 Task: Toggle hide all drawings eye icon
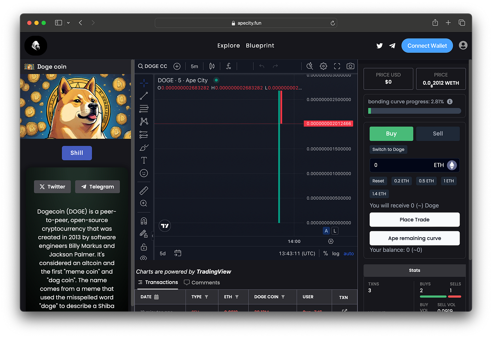click(x=144, y=258)
